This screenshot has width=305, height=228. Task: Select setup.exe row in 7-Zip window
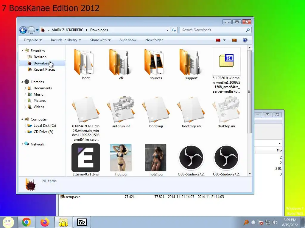pos(142,197)
